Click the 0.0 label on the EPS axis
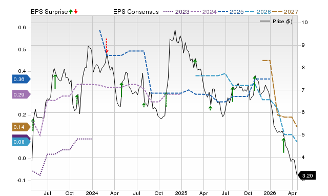The height and width of the screenshot is (196, 328). tap(22, 159)
